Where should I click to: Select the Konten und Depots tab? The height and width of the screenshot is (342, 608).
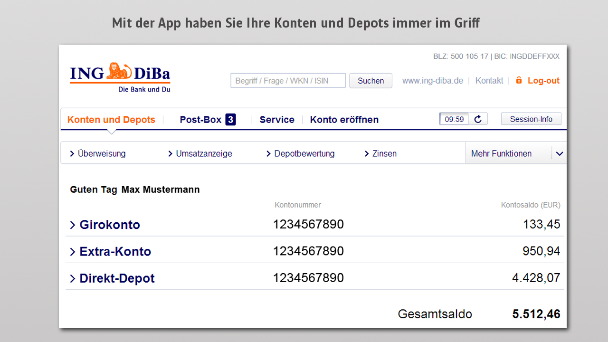point(111,120)
